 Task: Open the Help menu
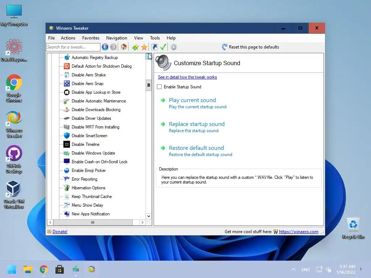click(171, 38)
